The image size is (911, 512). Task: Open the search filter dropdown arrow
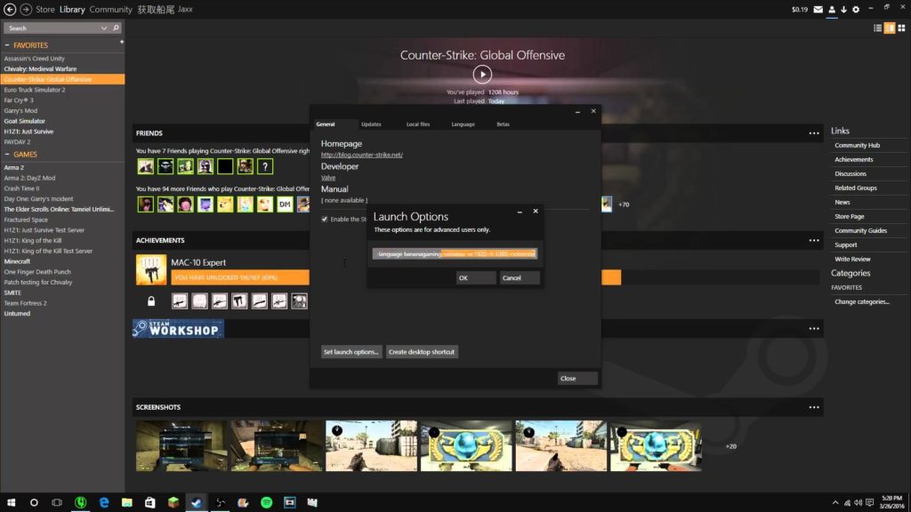(103, 28)
